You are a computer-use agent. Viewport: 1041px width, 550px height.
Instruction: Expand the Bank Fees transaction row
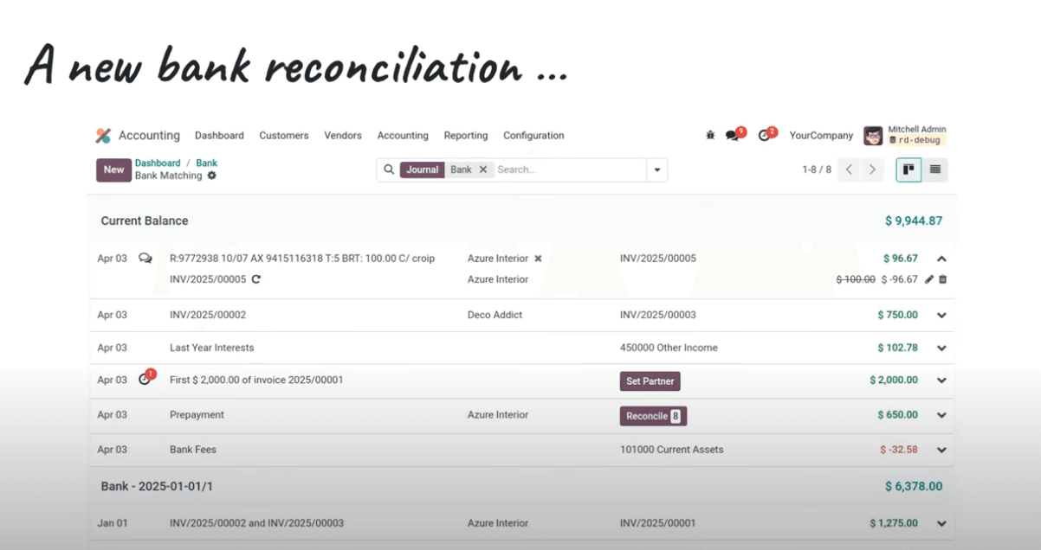[941, 450]
